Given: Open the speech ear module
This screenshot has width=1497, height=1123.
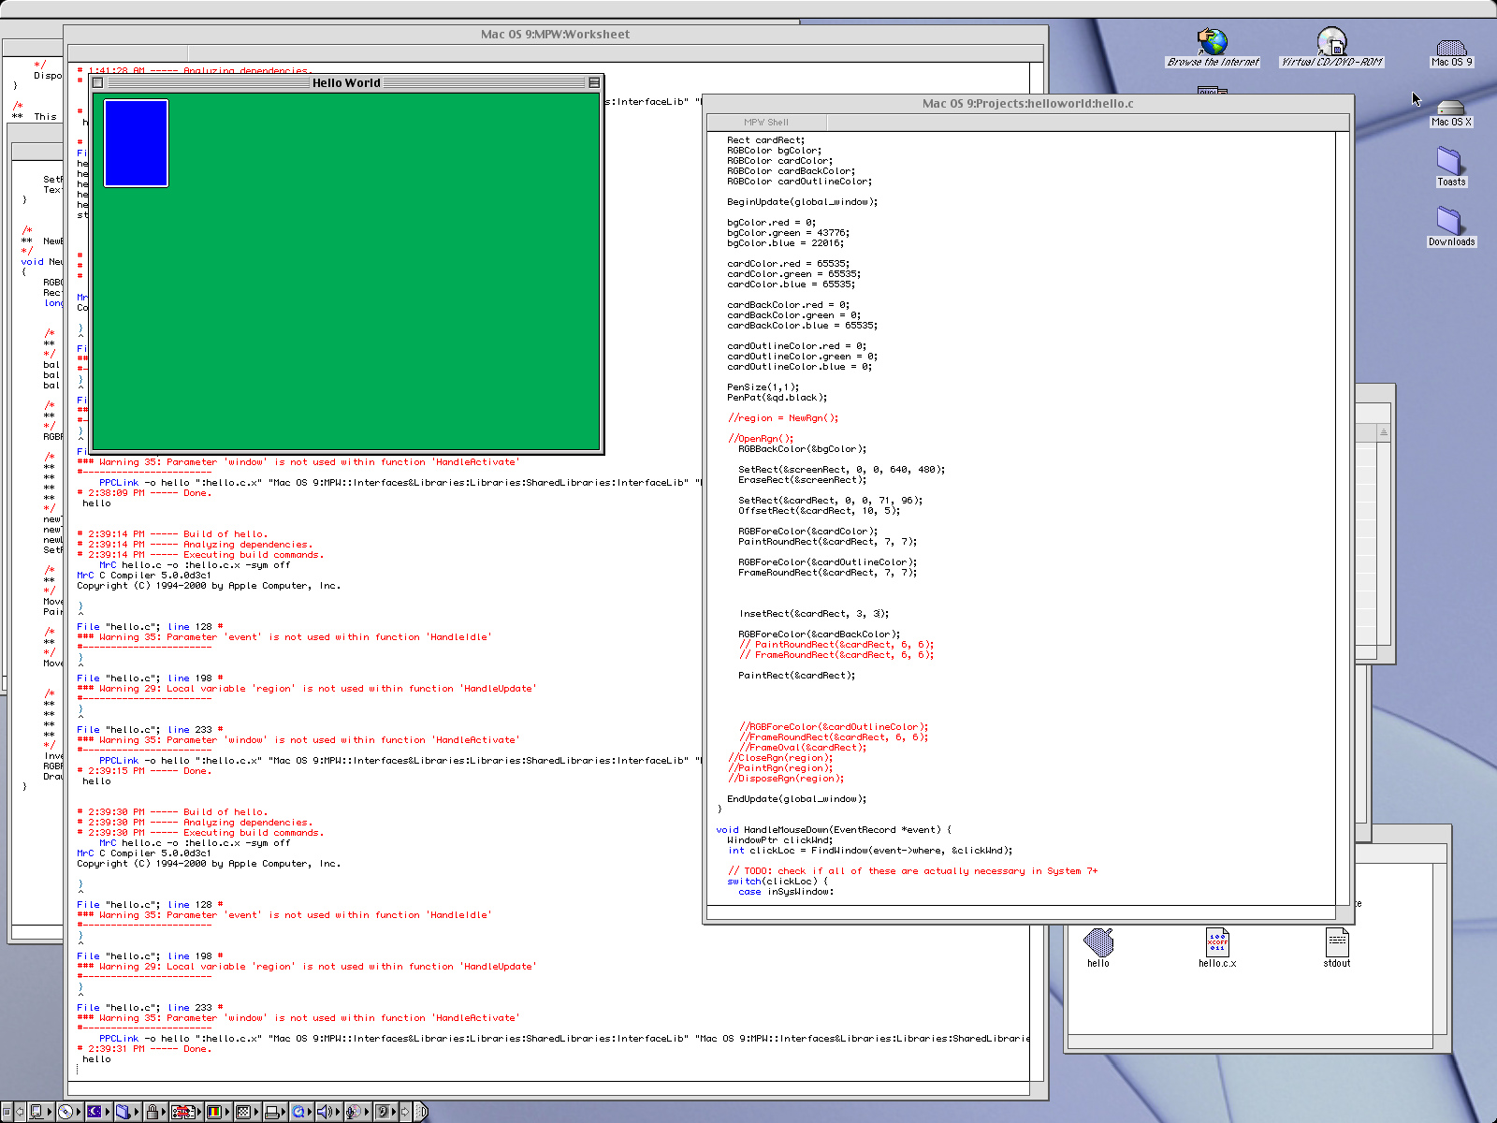Looking at the screenshot, I should coord(385,1112).
